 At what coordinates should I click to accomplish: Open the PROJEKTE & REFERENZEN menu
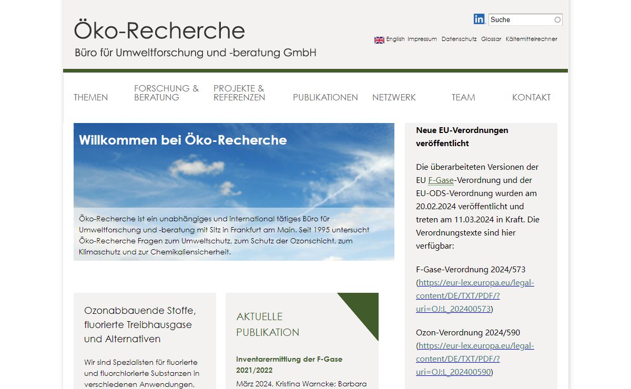point(239,93)
